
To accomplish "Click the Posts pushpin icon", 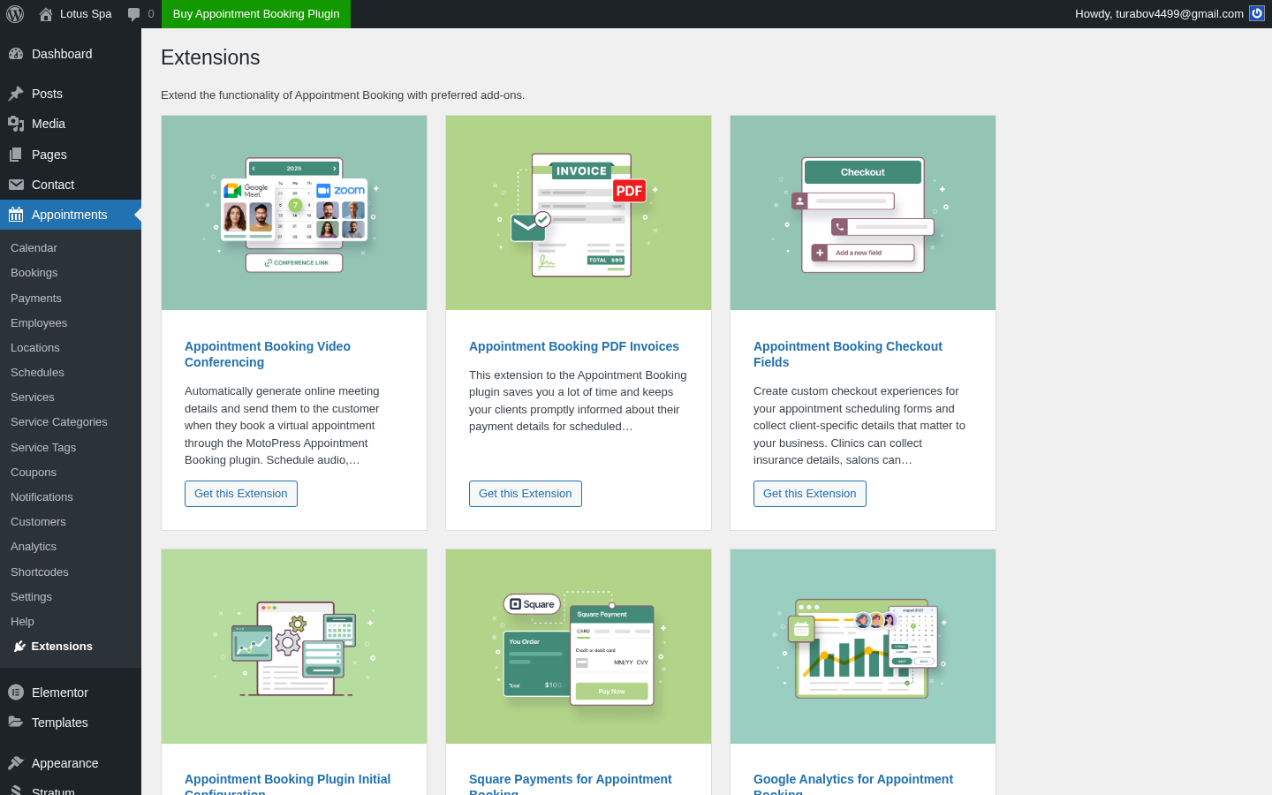I will (16, 94).
